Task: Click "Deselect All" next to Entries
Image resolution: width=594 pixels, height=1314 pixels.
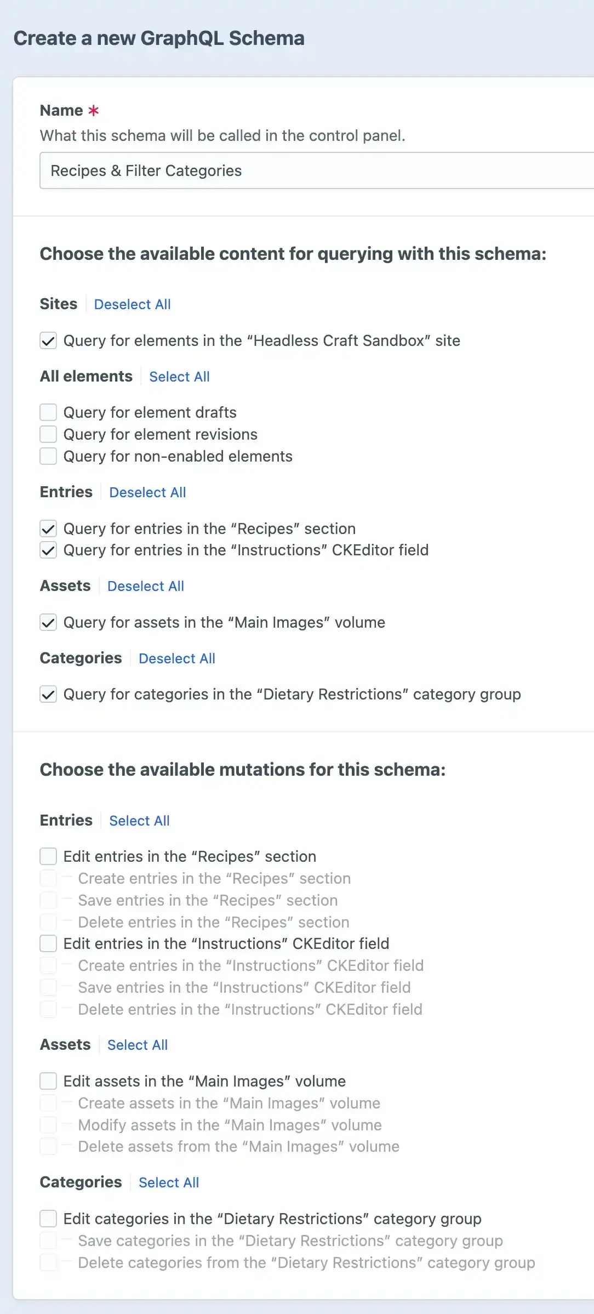Action: [147, 492]
